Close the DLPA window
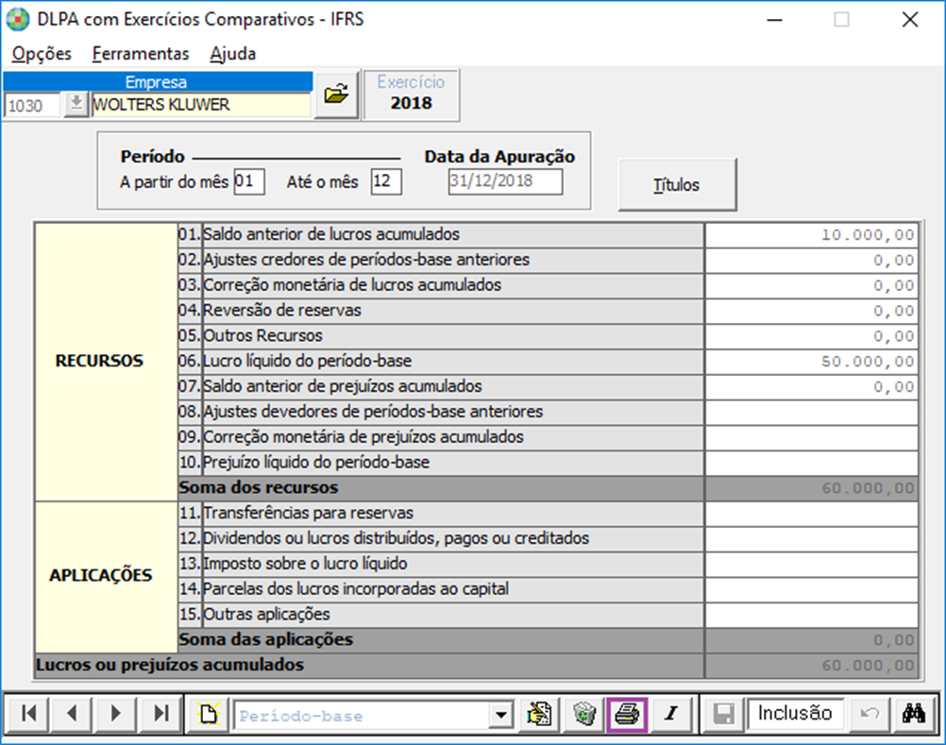Viewport: 946px width, 745px height. pyautogui.click(x=910, y=20)
